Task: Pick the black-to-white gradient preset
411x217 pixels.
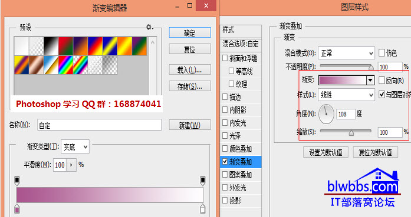Action: [51, 46]
